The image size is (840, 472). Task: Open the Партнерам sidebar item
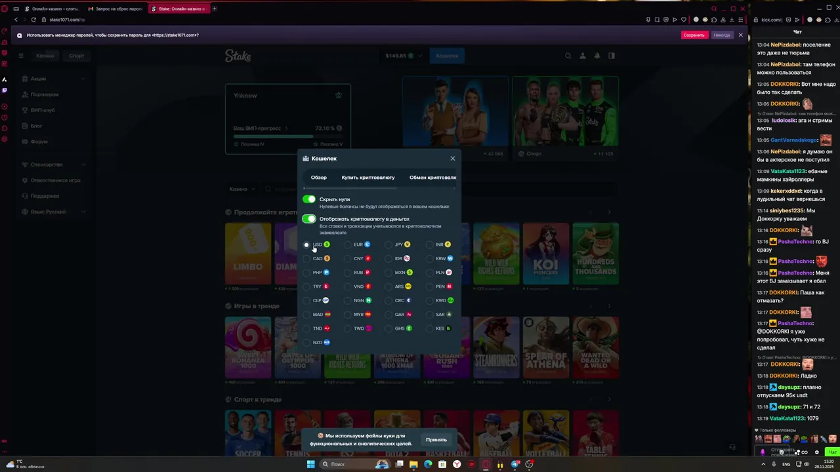(45, 94)
